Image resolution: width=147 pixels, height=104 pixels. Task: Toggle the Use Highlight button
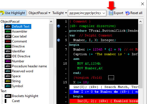tap(13, 13)
